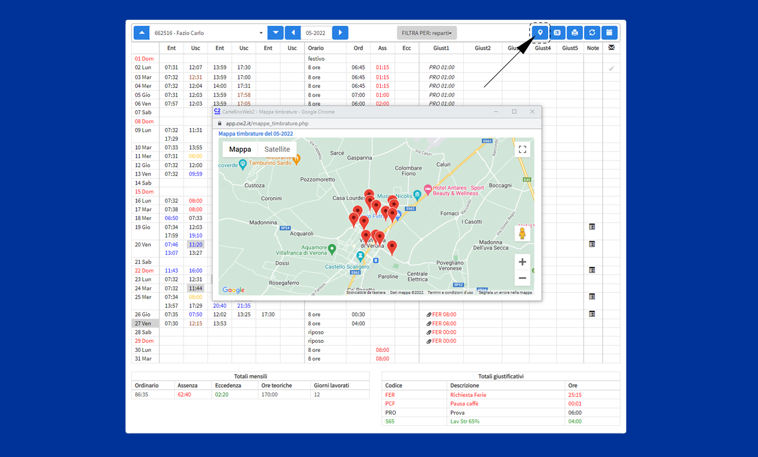Click the Note column header
The image size is (758, 457).
[x=593, y=48]
